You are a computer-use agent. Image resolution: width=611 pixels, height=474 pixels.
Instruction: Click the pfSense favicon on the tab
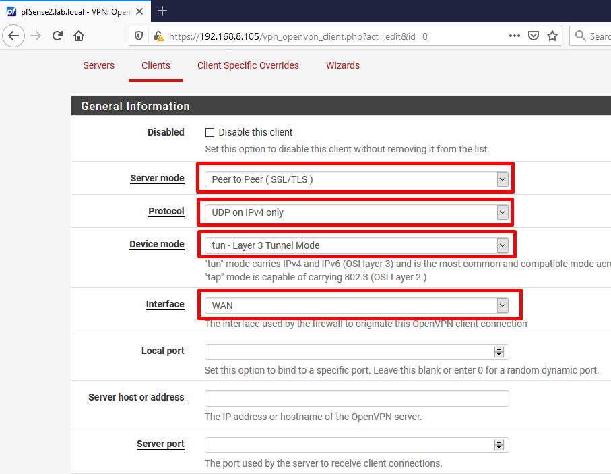tap(11, 11)
